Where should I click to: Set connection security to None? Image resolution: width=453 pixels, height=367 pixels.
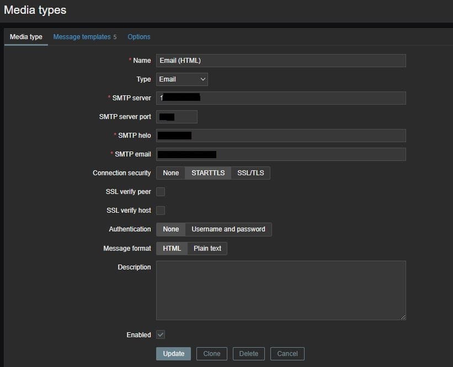(170, 173)
